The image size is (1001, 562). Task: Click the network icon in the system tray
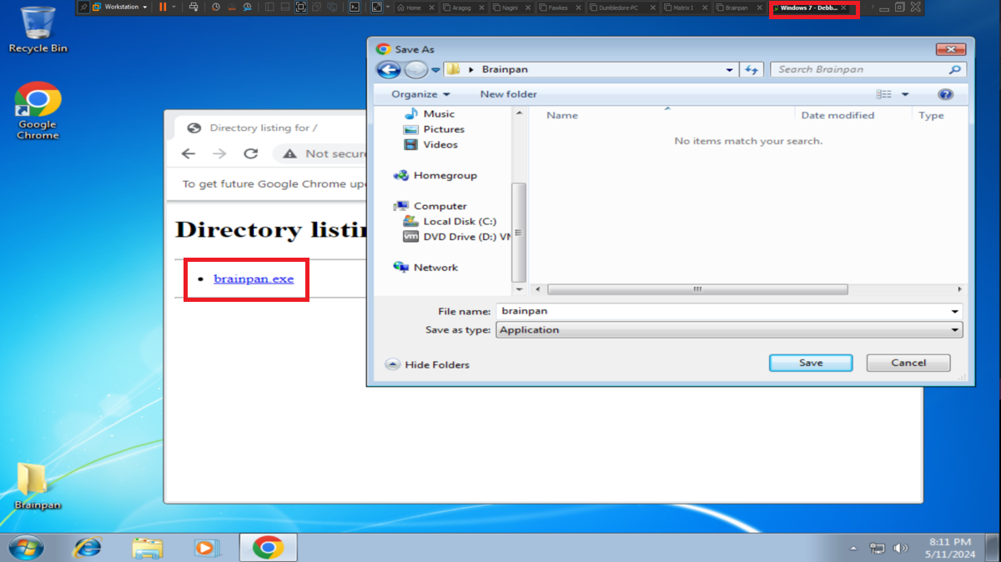(x=877, y=548)
